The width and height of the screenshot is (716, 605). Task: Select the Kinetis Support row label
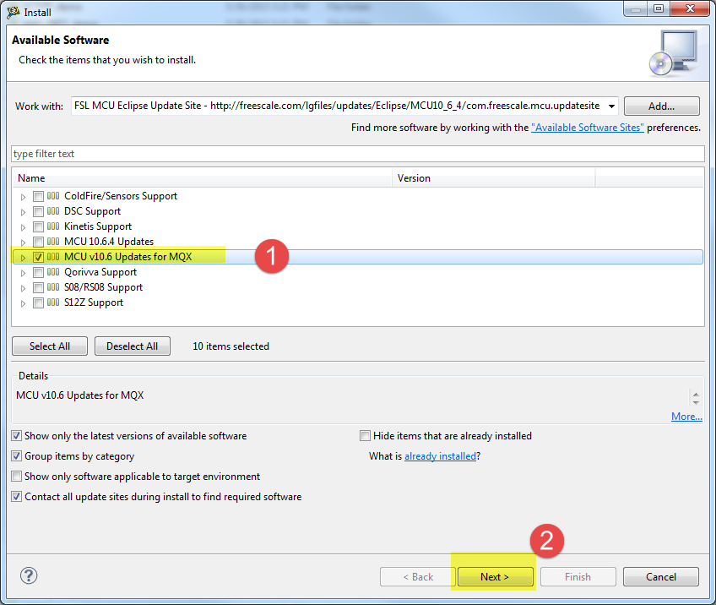coord(98,226)
